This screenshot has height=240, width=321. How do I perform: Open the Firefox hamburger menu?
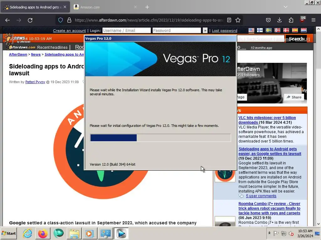coord(313,20)
